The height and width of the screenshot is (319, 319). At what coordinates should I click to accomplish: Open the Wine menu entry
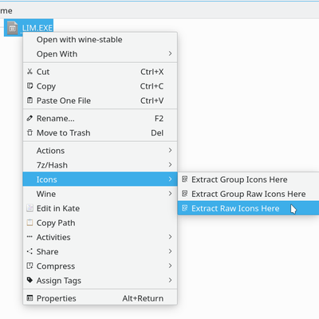(100, 194)
